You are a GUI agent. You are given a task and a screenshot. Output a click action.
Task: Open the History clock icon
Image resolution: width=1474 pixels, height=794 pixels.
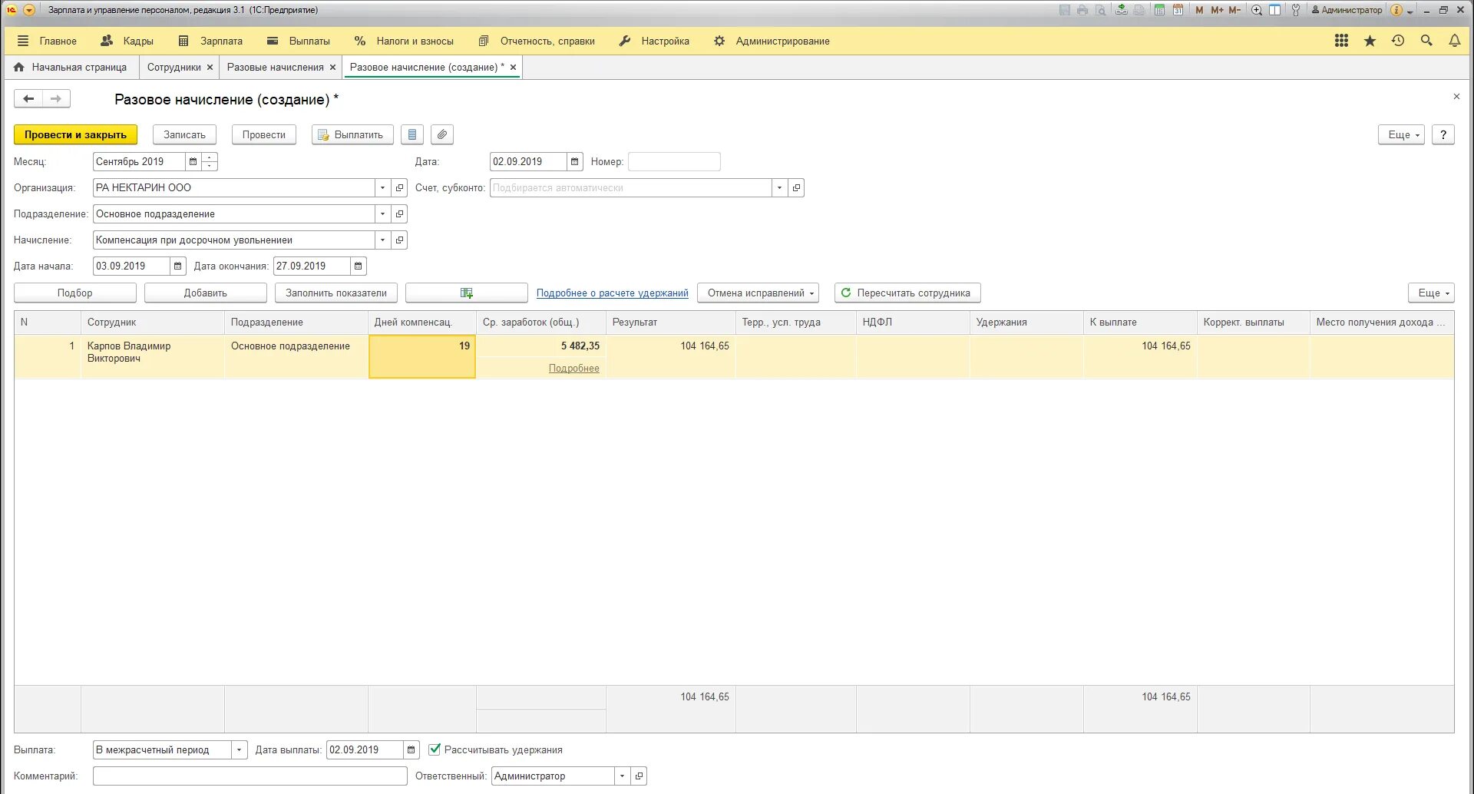click(x=1398, y=41)
